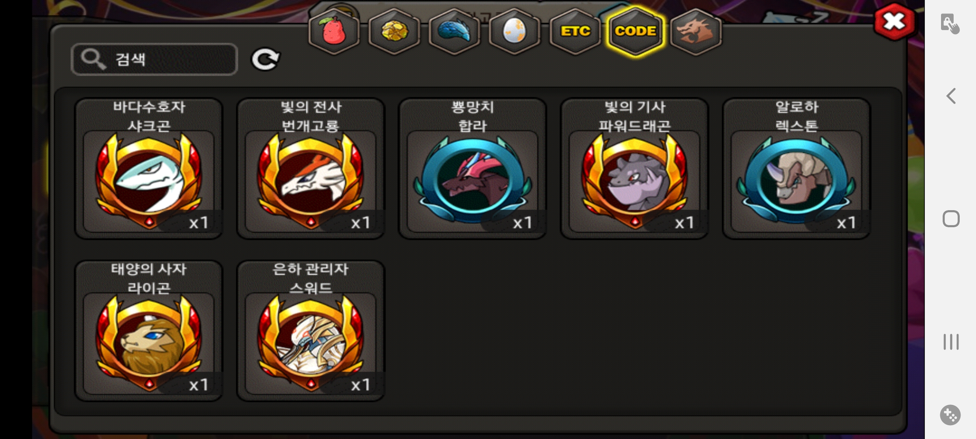Open the spotted egg category tab
Viewport: 976px width, 439px height.
(514, 31)
